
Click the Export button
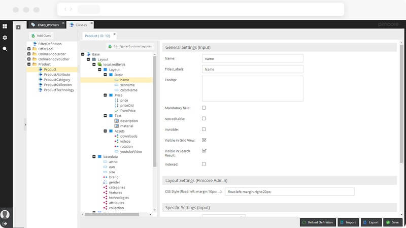(x=371, y=222)
